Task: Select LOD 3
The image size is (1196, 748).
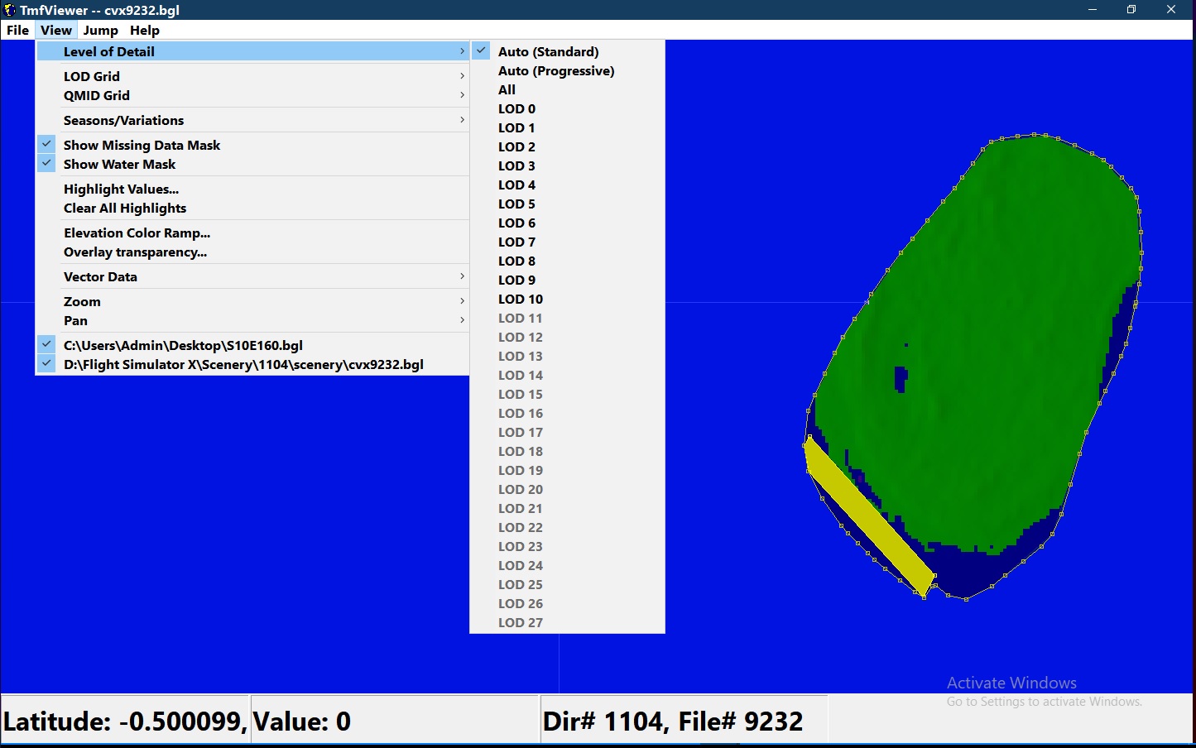Action: tap(567, 165)
